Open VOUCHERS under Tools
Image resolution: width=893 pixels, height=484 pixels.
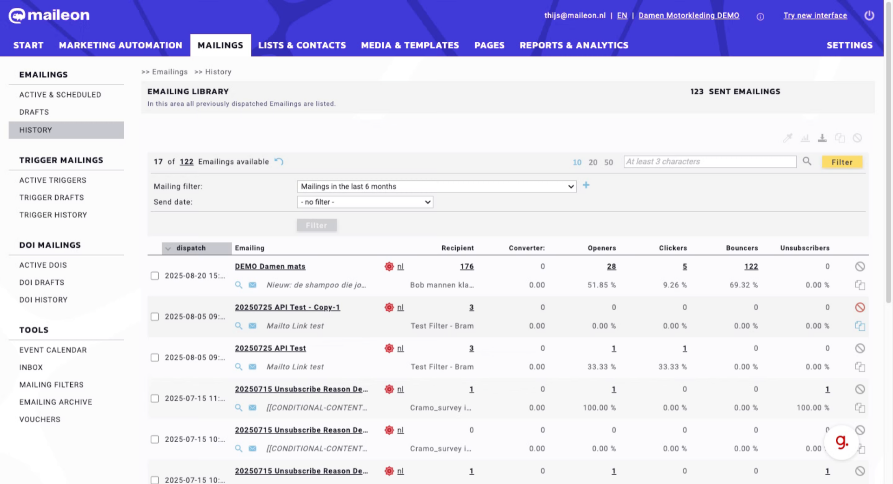tap(40, 419)
